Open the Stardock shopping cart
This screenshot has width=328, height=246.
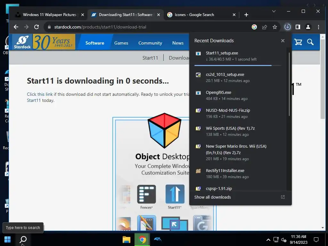[x=298, y=42]
